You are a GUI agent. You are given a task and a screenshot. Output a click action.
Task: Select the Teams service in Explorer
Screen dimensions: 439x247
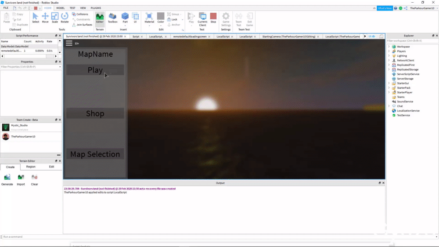click(x=401, y=97)
